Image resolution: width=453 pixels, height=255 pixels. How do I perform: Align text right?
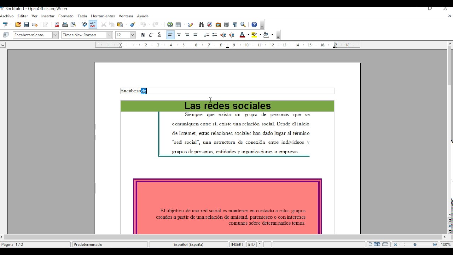pos(187,35)
